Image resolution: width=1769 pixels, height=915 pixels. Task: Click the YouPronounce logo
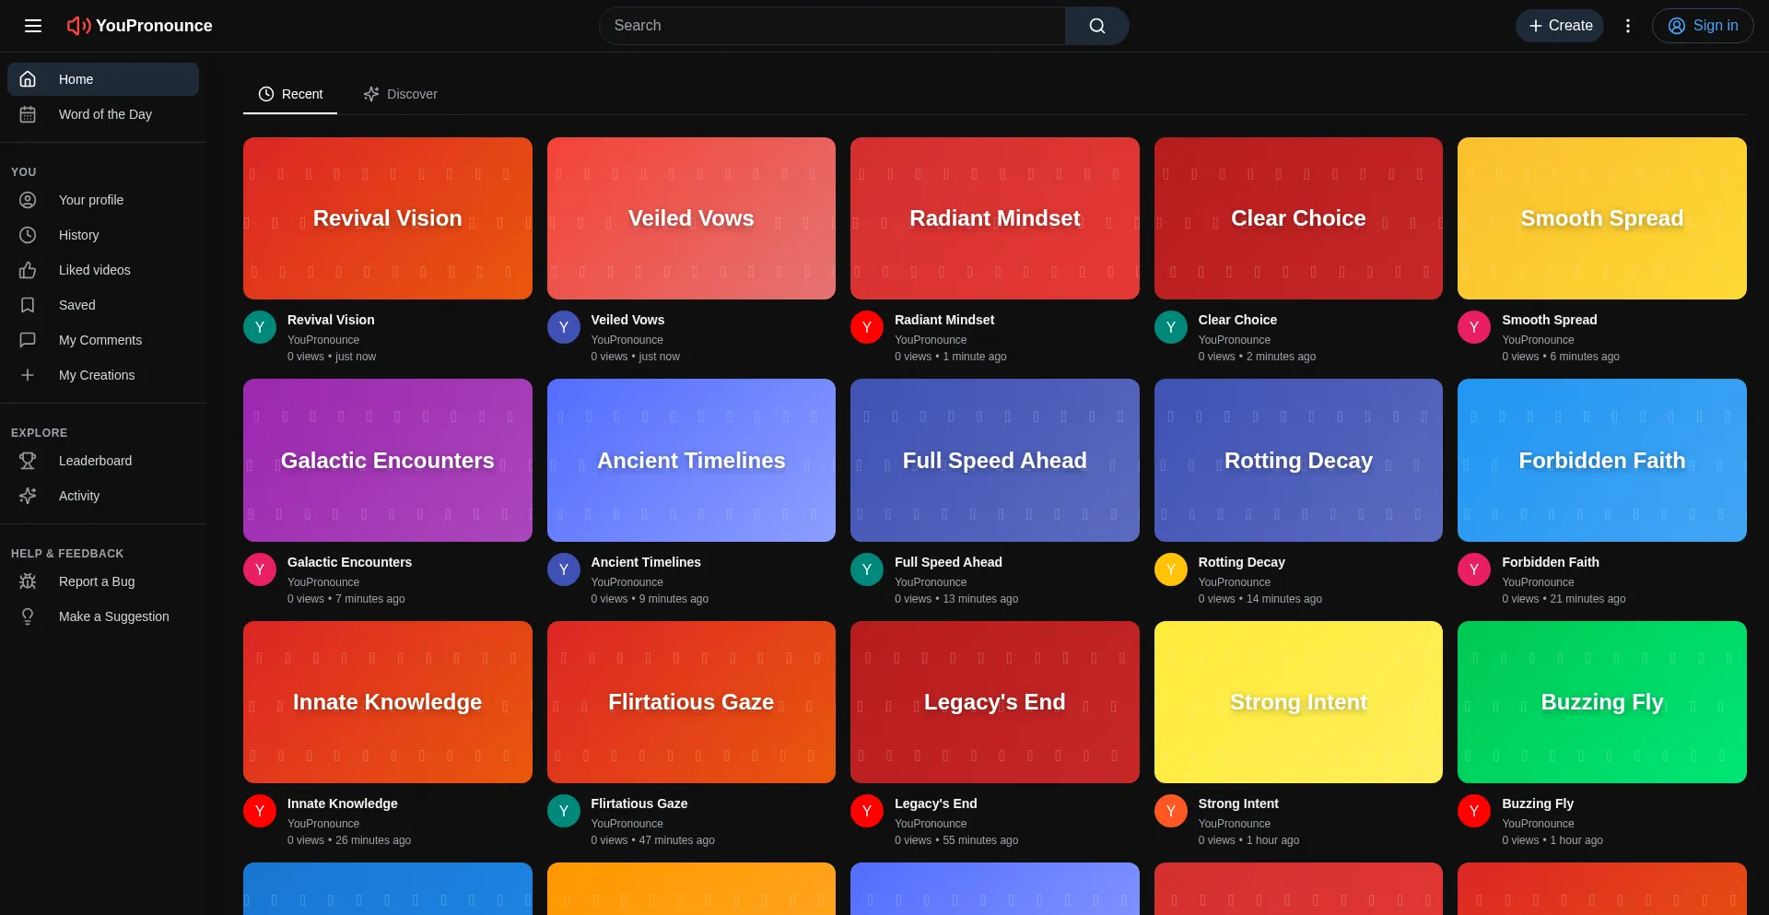click(x=140, y=26)
